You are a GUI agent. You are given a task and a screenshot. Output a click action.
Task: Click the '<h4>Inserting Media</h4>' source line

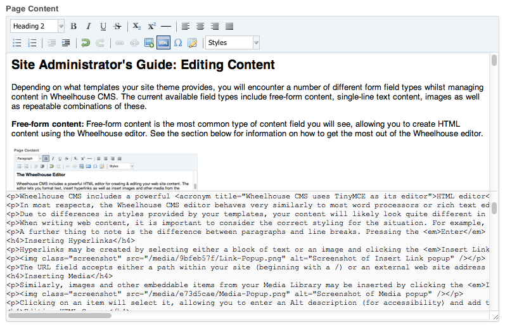click(60, 276)
